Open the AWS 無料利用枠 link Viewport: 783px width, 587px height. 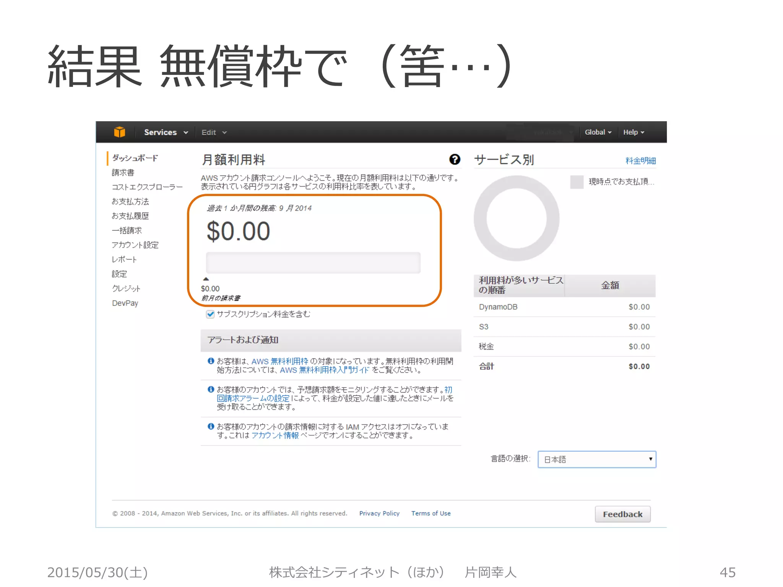pos(279,361)
